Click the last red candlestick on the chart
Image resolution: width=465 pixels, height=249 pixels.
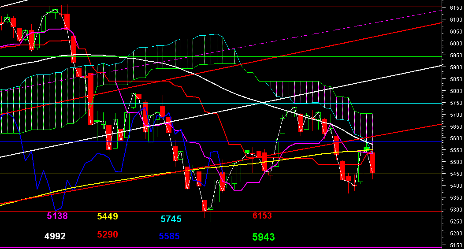373,163
